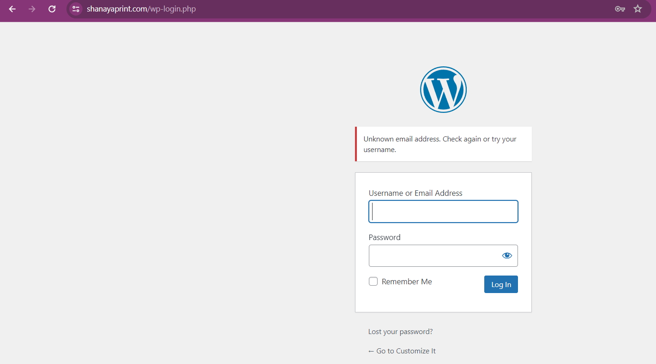Click the Log In button
This screenshot has height=364, width=656.
501,284
